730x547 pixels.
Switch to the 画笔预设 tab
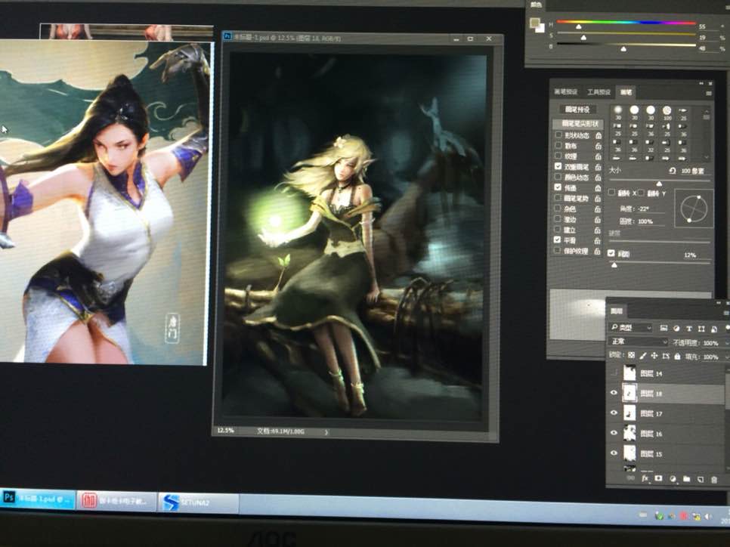pyautogui.click(x=566, y=91)
